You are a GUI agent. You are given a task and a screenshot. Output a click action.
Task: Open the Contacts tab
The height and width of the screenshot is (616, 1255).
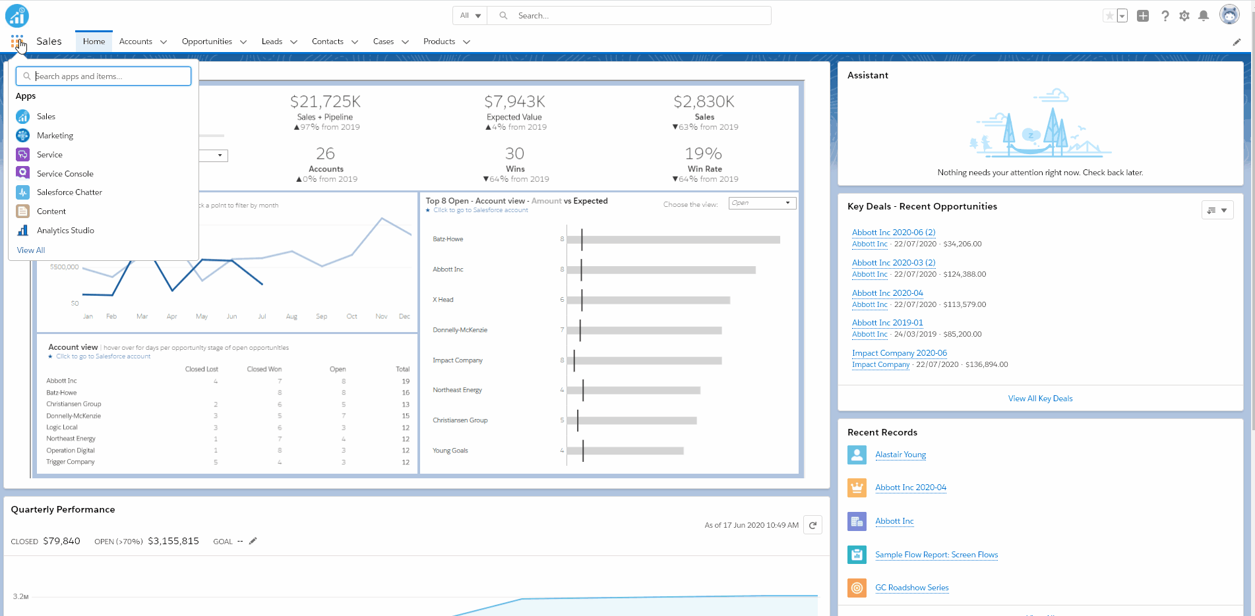(x=328, y=42)
